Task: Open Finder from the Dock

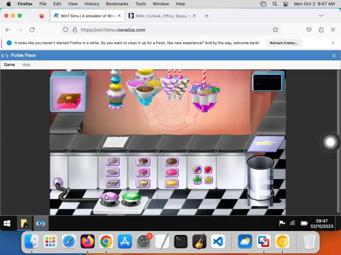Action: point(32,241)
